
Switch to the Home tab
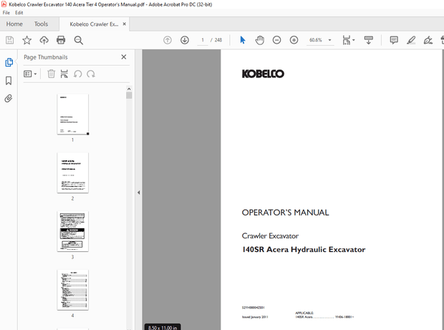click(x=14, y=24)
